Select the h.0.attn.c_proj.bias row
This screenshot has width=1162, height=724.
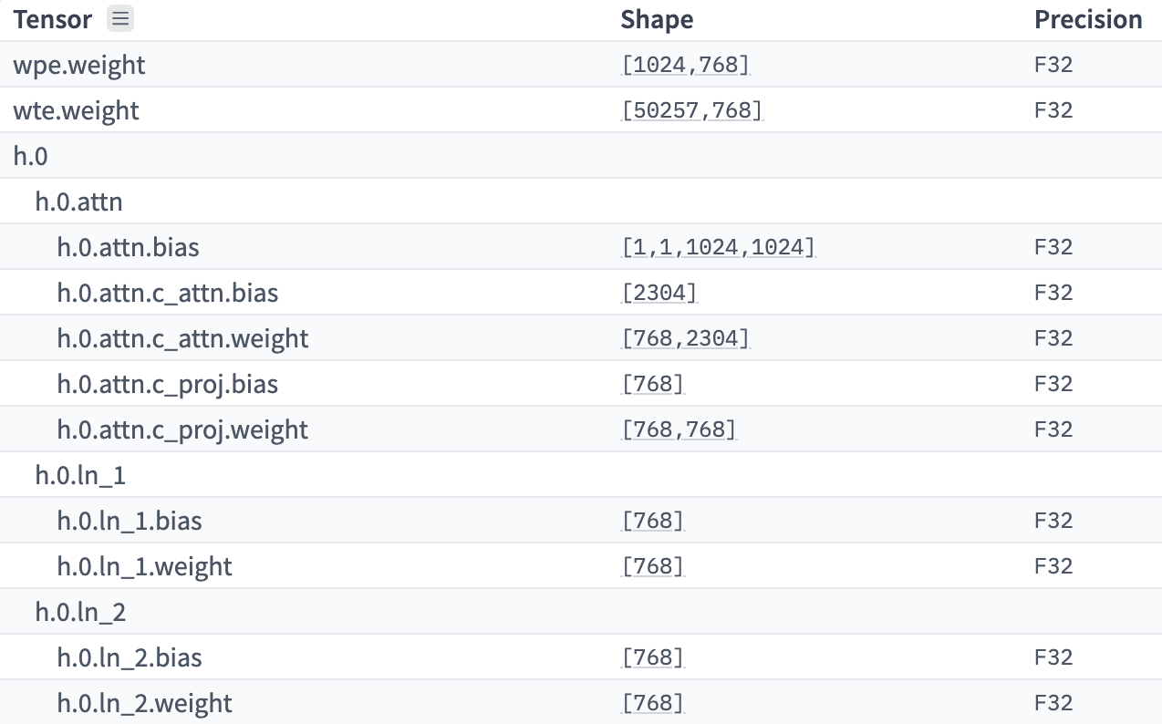pyautogui.click(x=167, y=383)
